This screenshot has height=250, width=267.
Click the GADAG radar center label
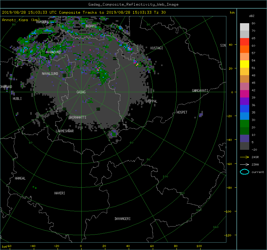[81, 92]
